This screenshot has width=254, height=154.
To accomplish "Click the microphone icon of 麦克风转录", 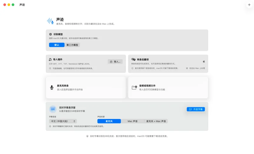I will pyautogui.click(x=52, y=87).
